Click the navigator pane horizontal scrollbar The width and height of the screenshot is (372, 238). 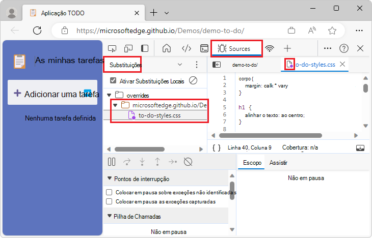(140, 149)
